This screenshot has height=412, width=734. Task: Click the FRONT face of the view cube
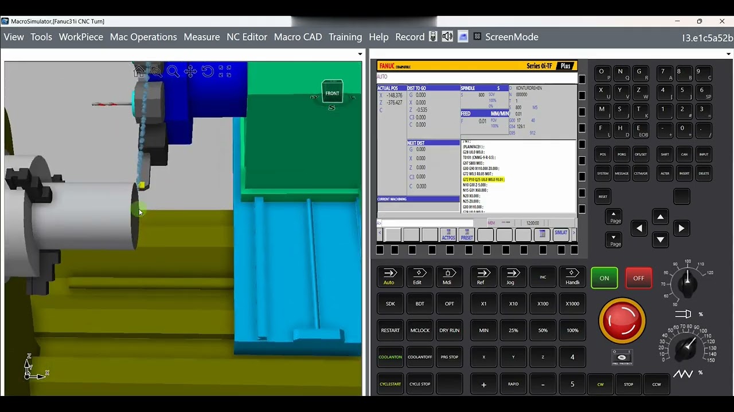[332, 93]
